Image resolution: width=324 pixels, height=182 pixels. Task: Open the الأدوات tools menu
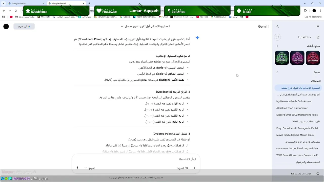click(183, 168)
